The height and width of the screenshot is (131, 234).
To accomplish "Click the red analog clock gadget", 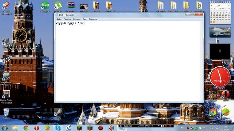I will click(x=220, y=77).
